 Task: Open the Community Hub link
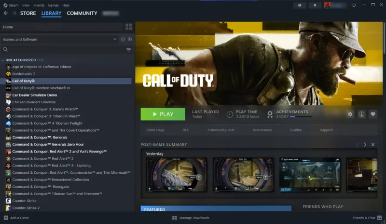coord(221,130)
